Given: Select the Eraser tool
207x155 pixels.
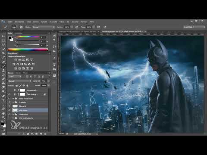Looking at the screenshot, I should 3,79.
